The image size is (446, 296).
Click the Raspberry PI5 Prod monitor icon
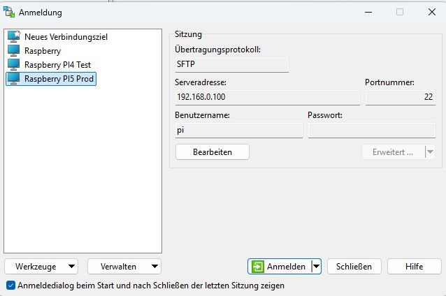tap(14, 79)
